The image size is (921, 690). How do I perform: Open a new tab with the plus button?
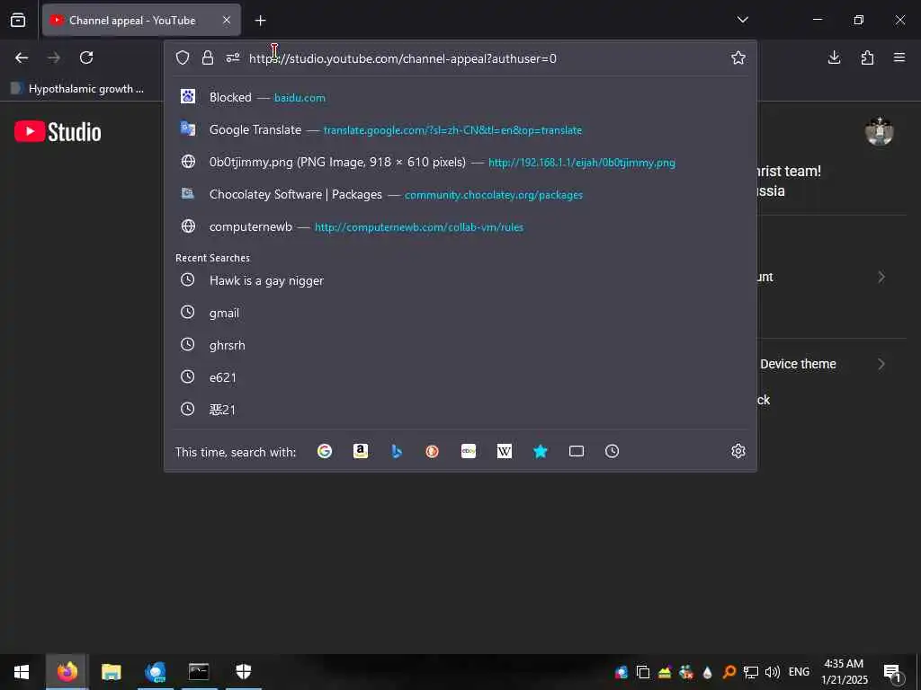pos(260,21)
